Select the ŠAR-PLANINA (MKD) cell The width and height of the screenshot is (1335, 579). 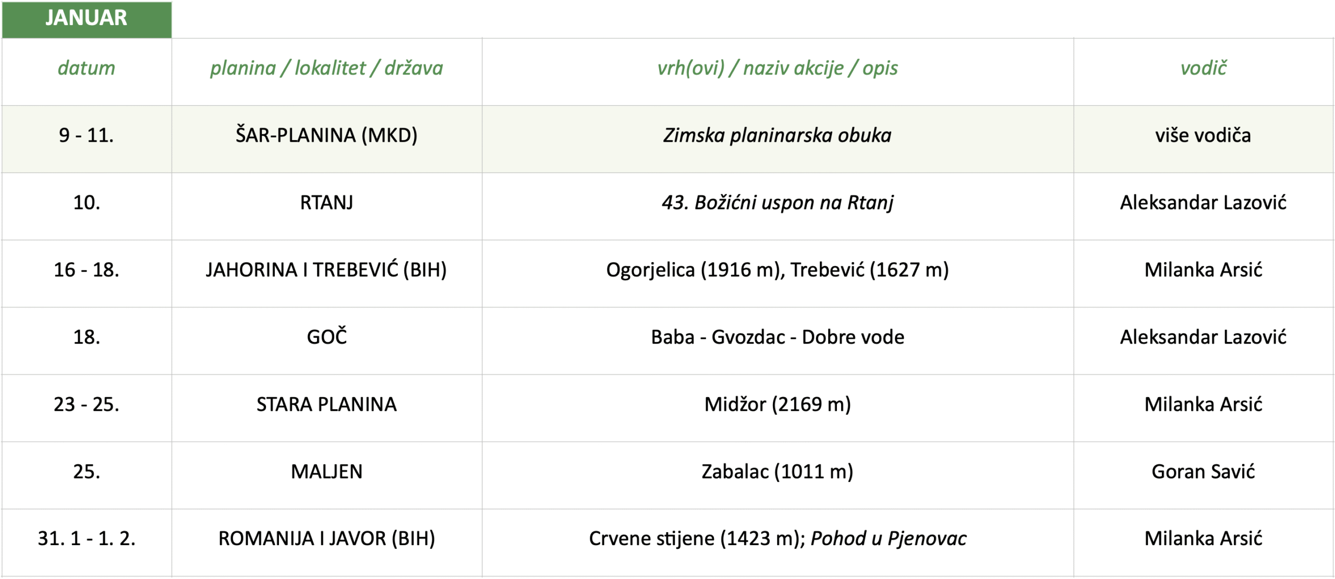326,135
